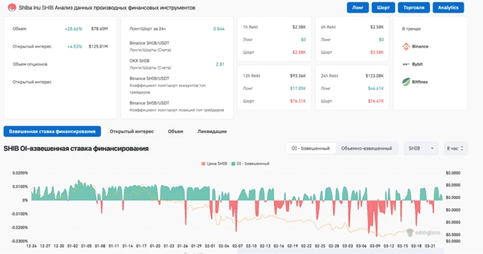Click the 4h Rekt heading

click(328, 27)
